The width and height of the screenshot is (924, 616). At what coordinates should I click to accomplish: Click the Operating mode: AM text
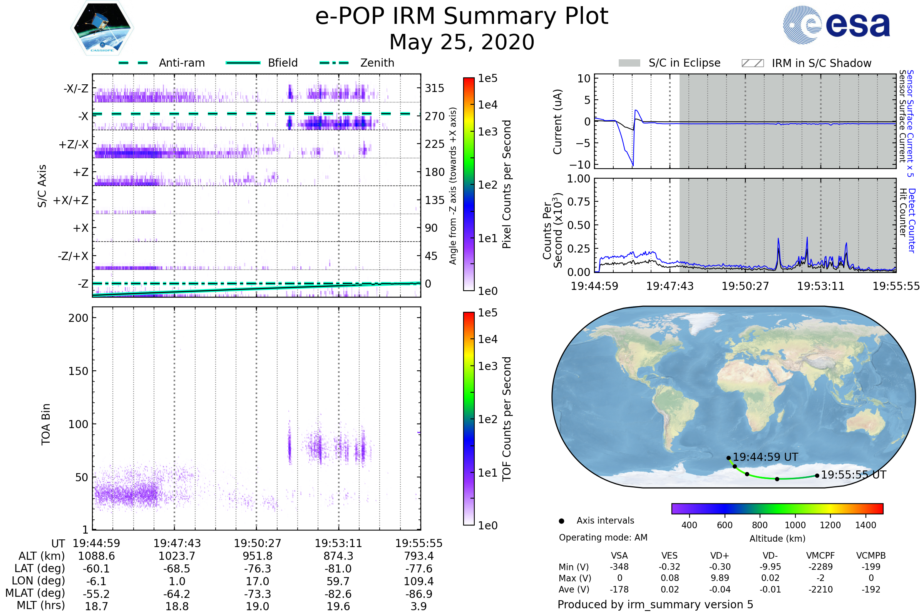[x=603, y=537]
